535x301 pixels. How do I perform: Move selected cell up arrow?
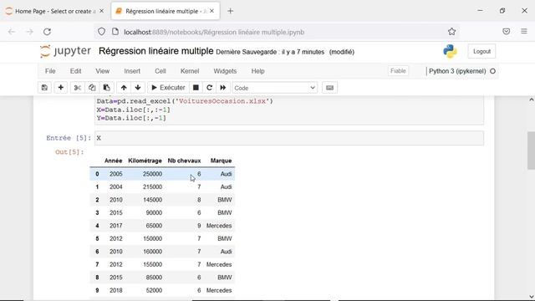click(124, 88)
